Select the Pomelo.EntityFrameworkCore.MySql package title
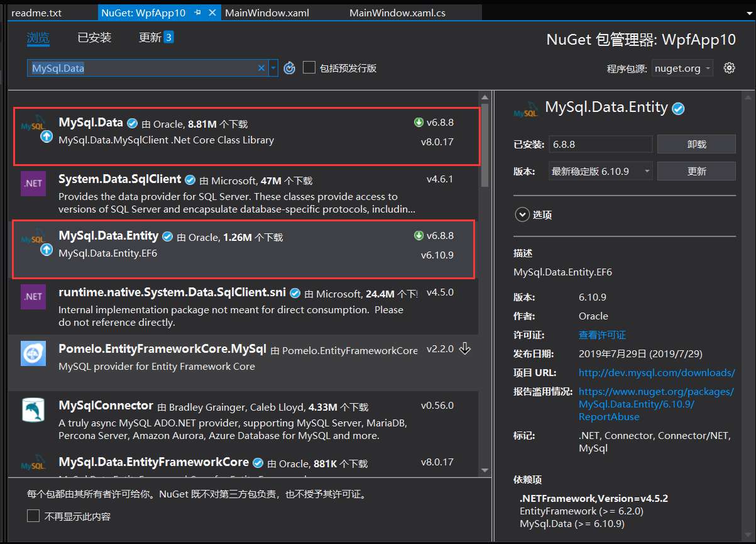Viewport: 756px width, 544px height. tap(163, 349)
